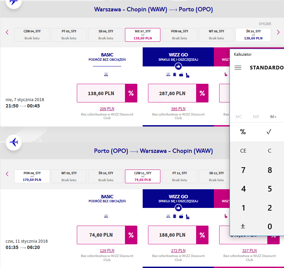Screen dimensions: 284x268
Task: Show earlier dates for Warszawa to Porto
Action: [x=7, y=32]
